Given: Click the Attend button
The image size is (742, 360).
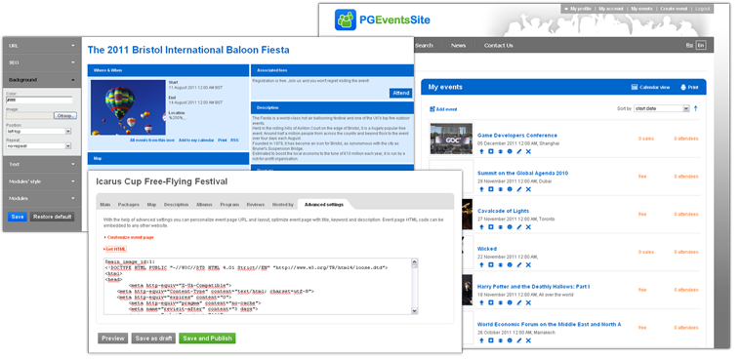Looking at the screenshot, I should pyautogui.click(x=401, y=94).
